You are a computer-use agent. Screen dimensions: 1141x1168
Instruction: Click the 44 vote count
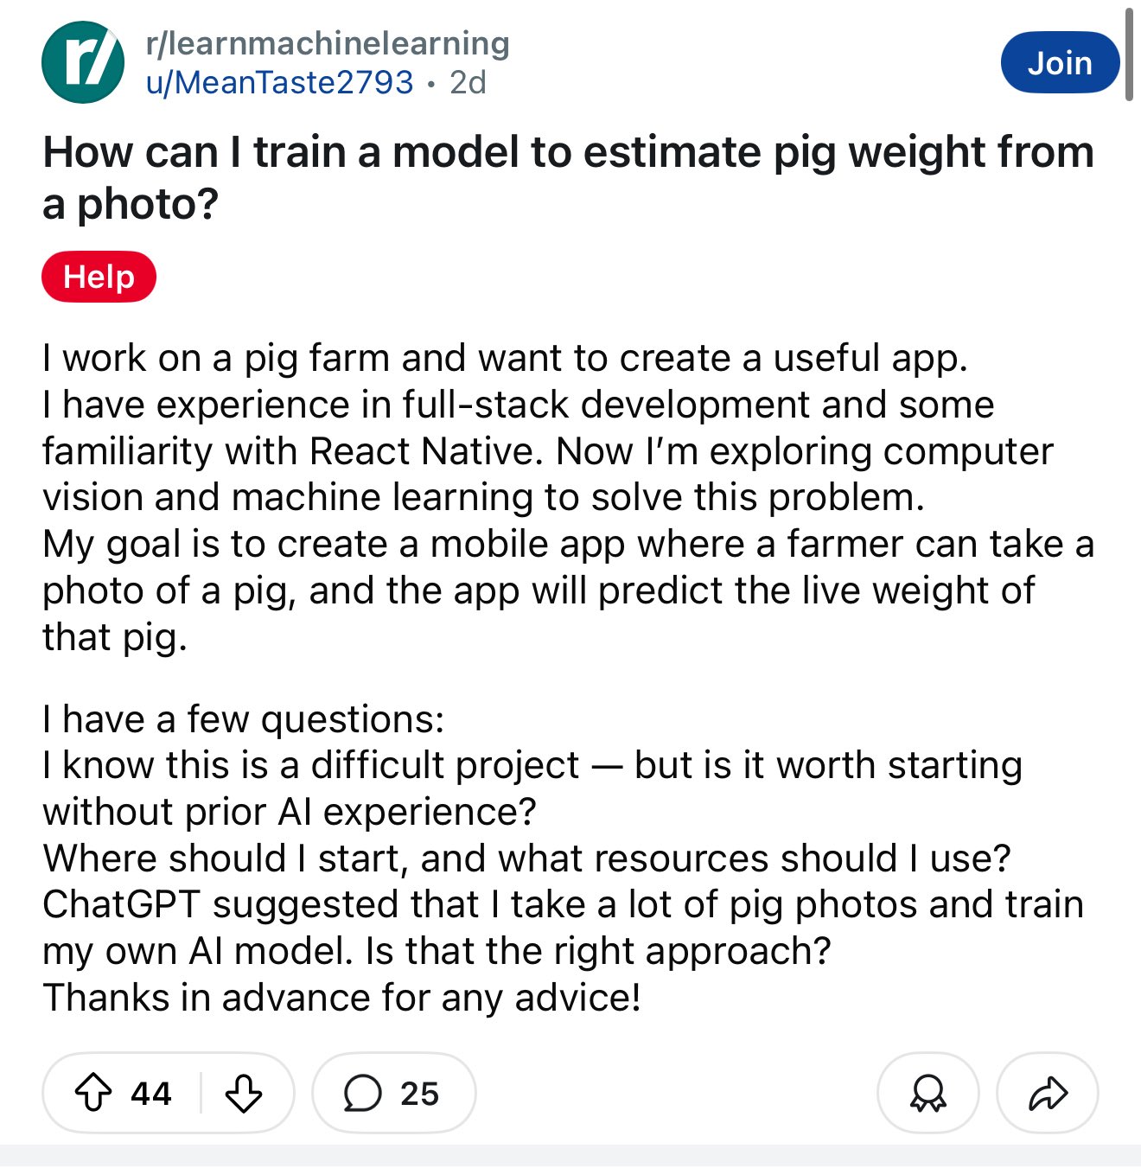[151, 1093]
